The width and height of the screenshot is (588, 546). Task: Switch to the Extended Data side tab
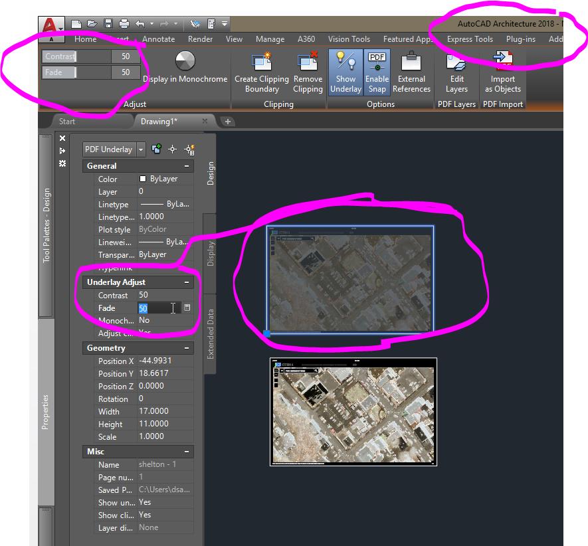click(211, 334)
